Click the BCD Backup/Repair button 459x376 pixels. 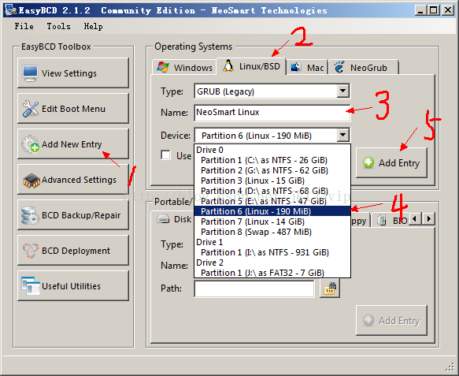pyautogui.click(x=73, y=215)
